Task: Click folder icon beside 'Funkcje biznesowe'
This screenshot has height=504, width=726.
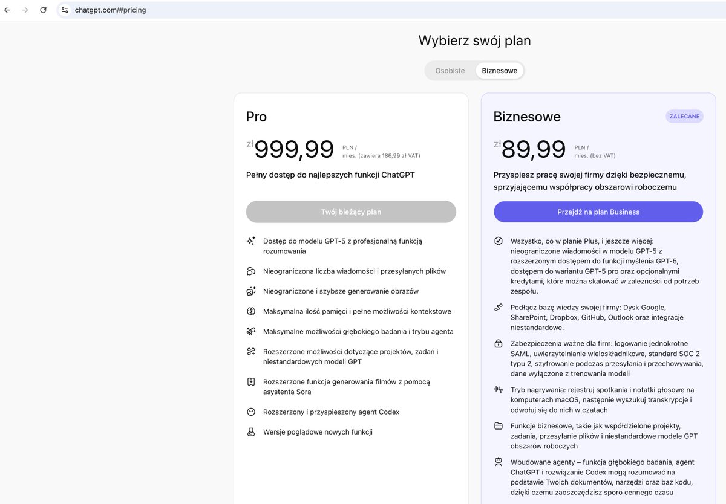Action: pos(499,426)
